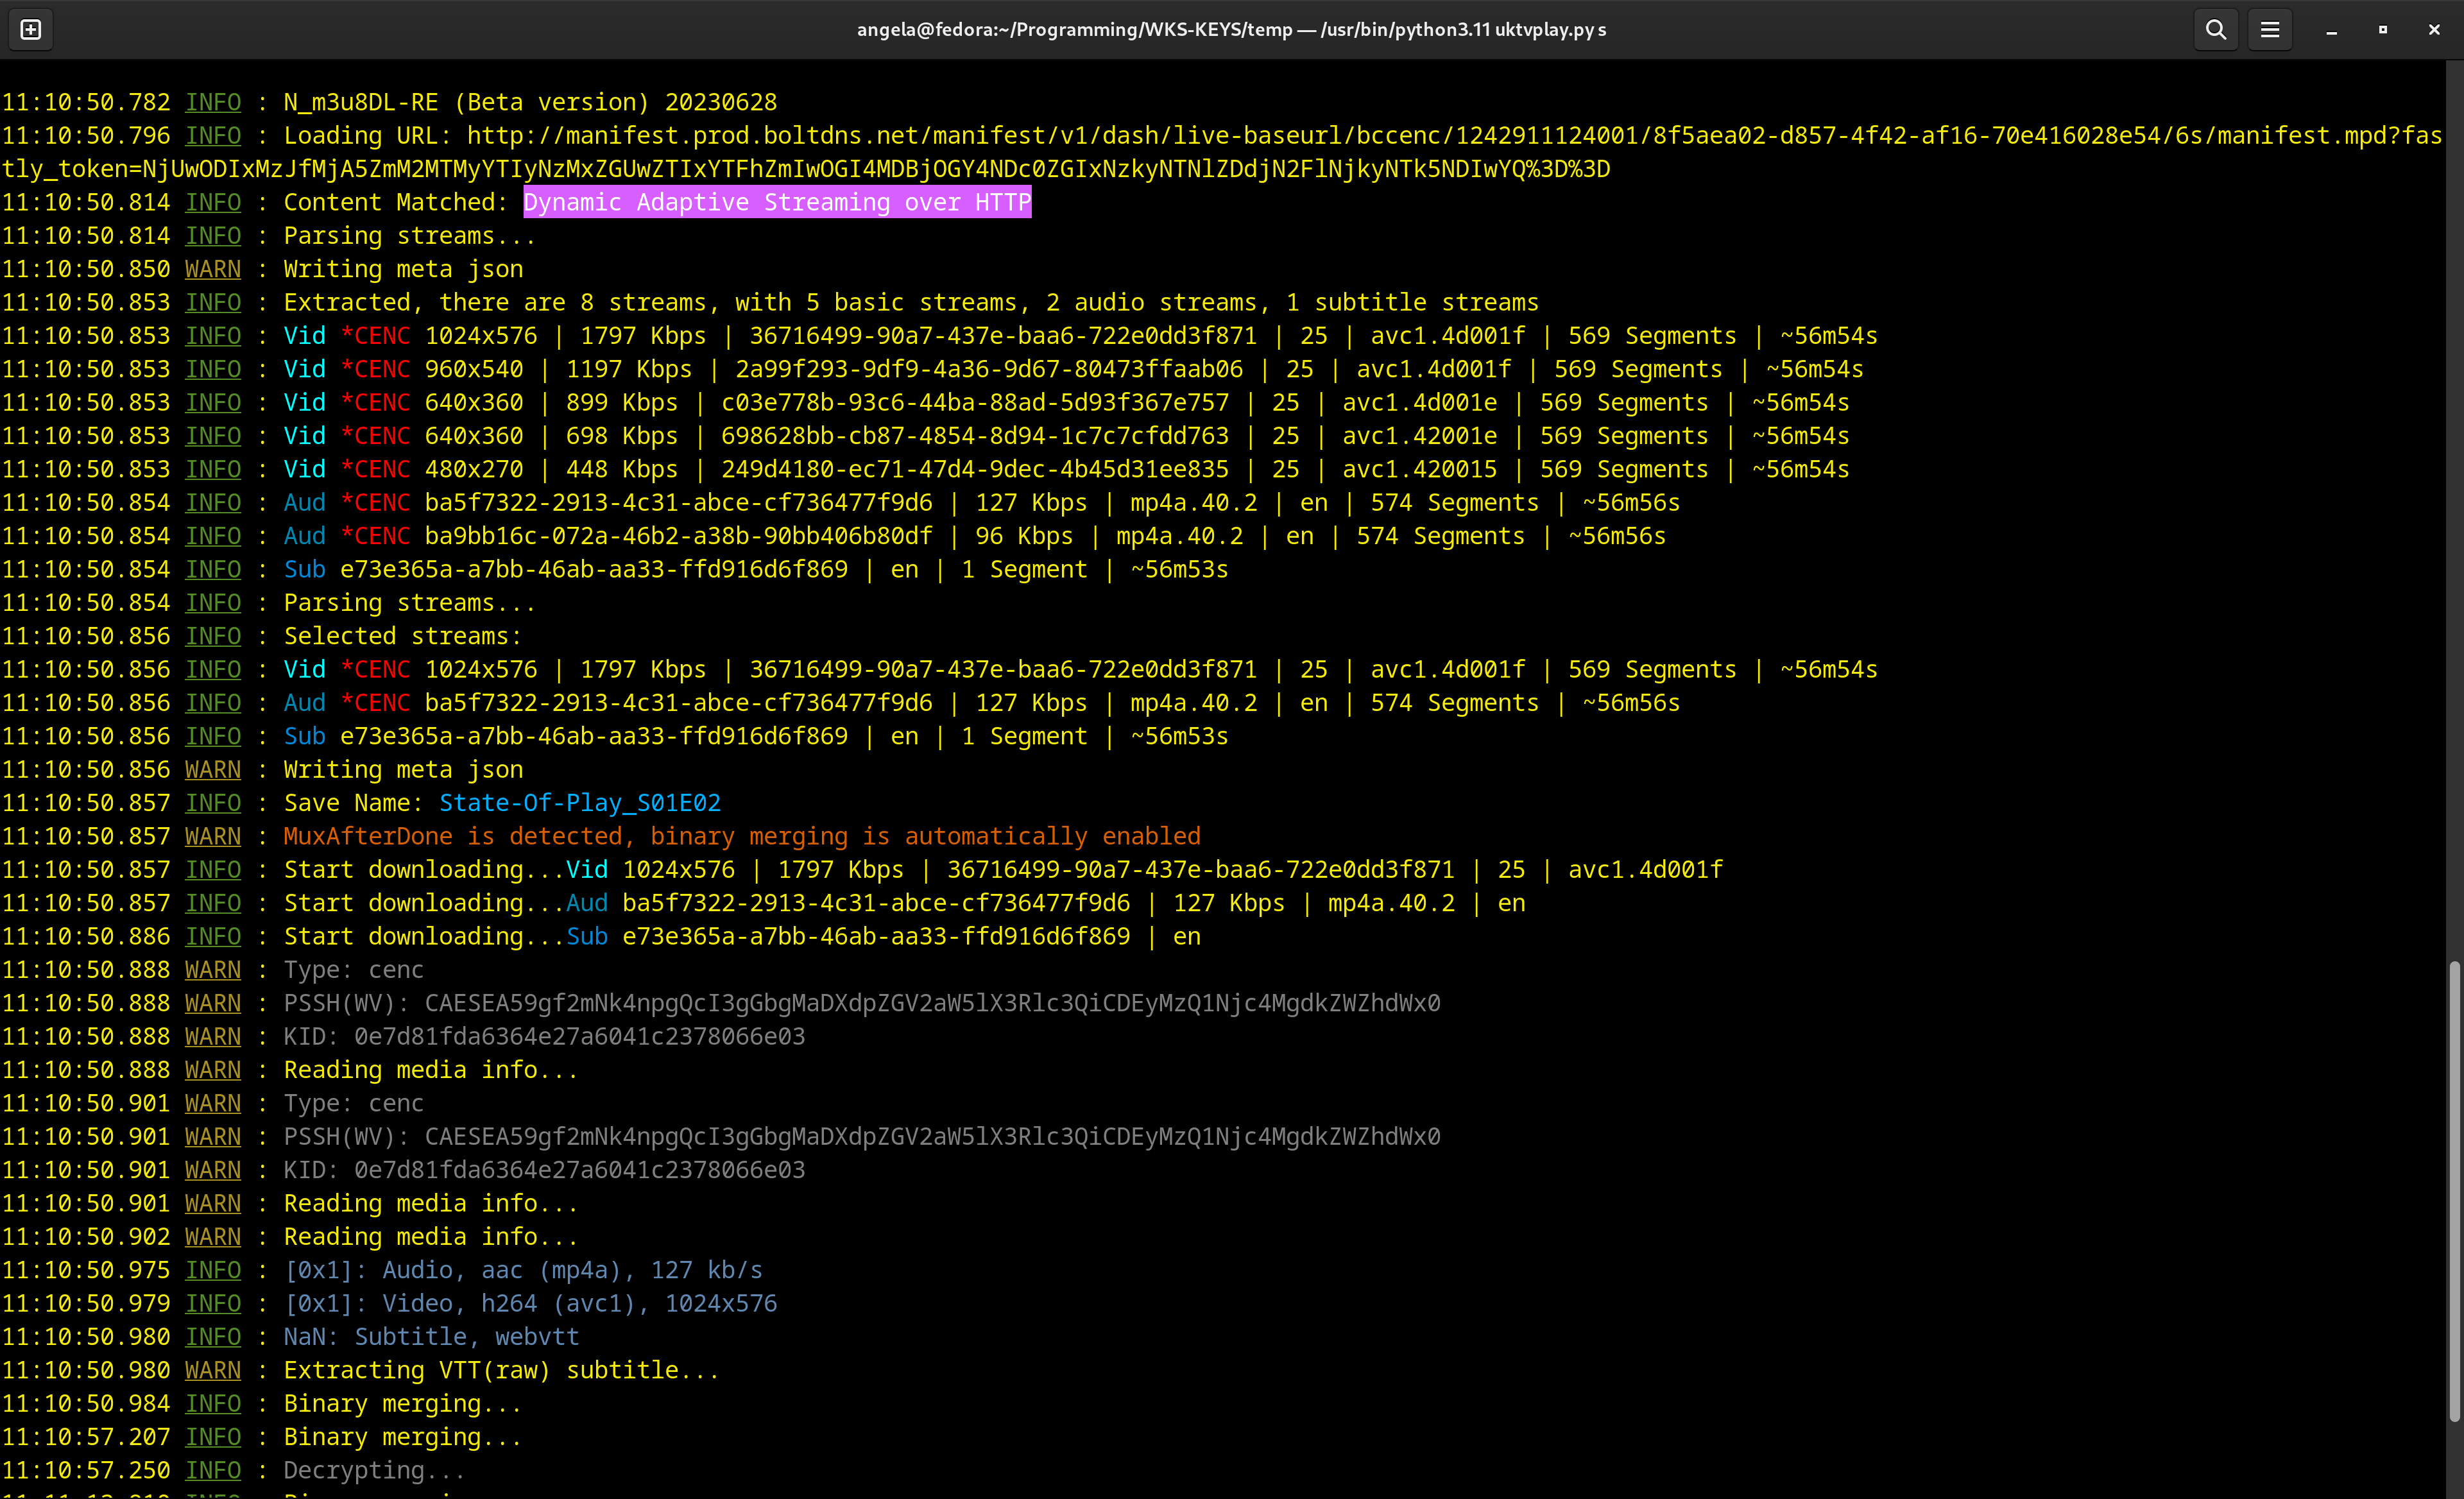Click the vertical scrollbar thumb
Screen dimensions: 2464x1499
click(2454, 1190)
